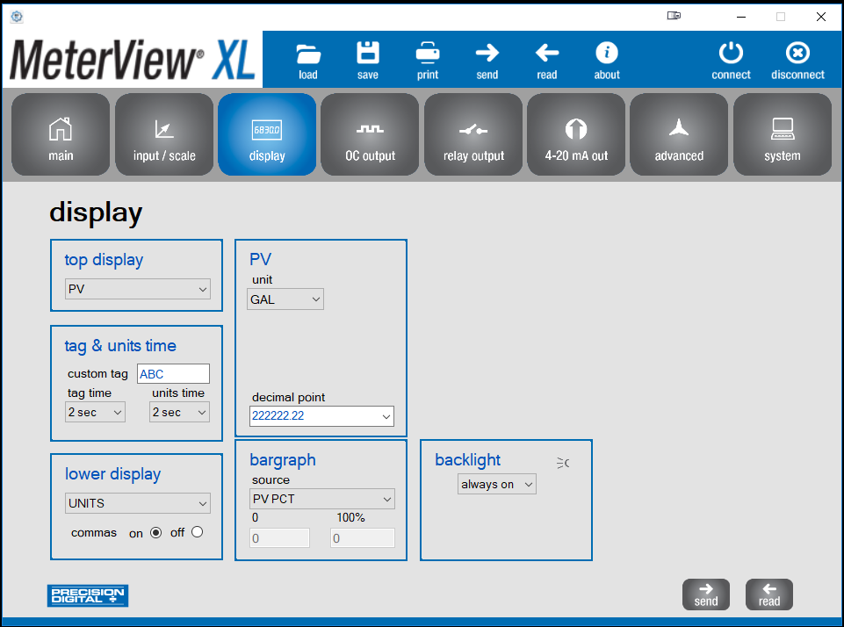844x627 pixels.
Task: Click the connect power icon
Action: (x=731, y=53)
